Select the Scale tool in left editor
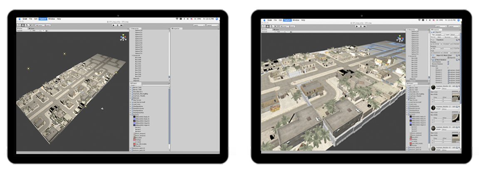The height and width of the screenshot is (176, 479). (x=30, y=25)
